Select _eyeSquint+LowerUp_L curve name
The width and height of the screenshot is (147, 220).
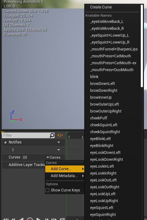pos(110,35)
